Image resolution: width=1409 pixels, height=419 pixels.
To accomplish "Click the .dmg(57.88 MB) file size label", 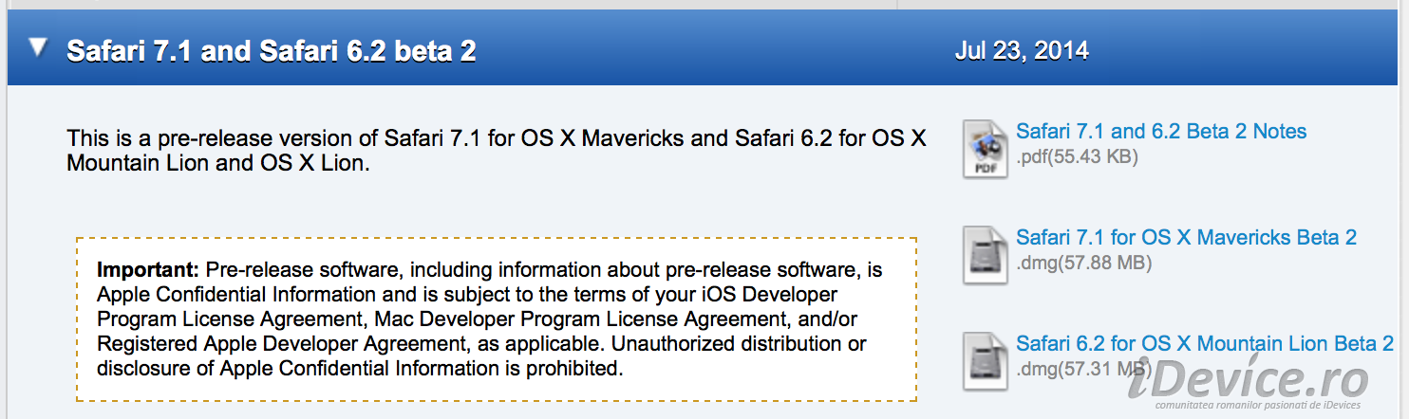I will (x=1083, y=264).
